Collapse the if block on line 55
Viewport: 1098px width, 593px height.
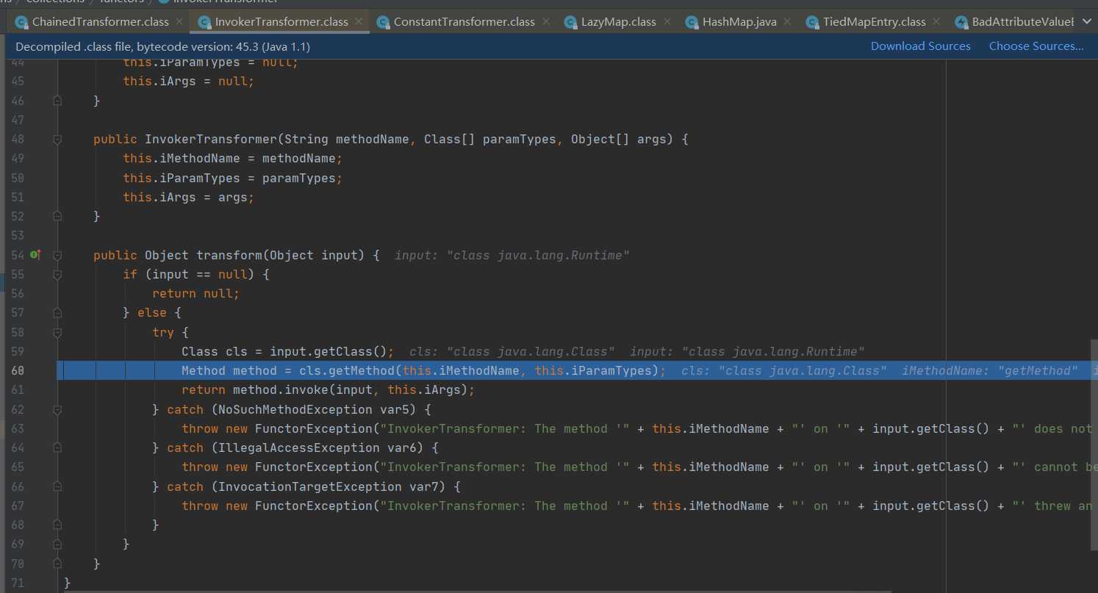point(57,274)
